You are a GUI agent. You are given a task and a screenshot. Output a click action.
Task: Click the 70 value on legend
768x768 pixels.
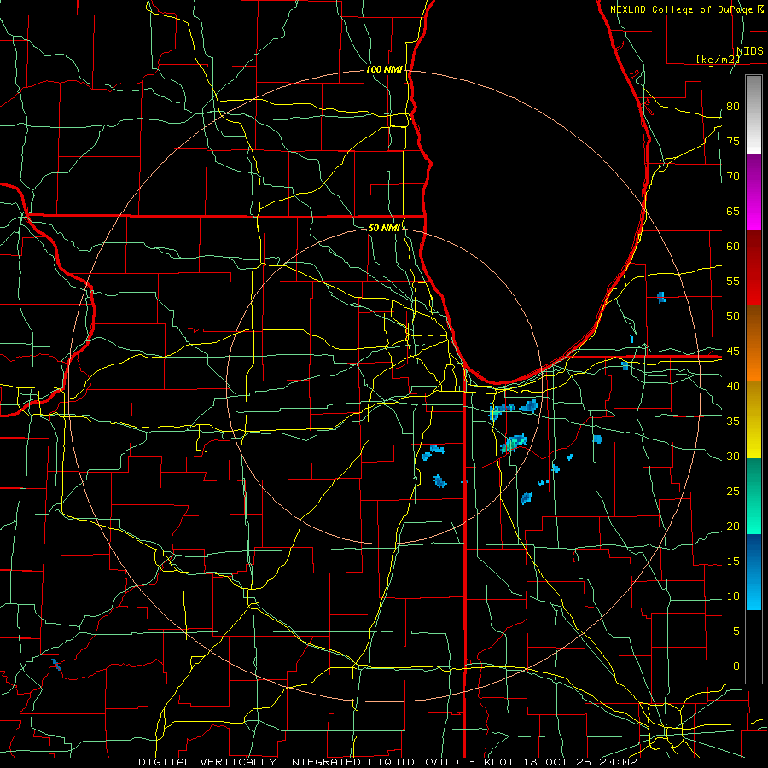733,177
